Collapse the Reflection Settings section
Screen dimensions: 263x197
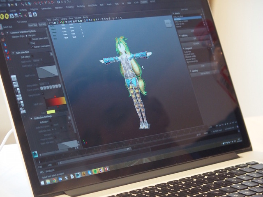[x=31, y=119]
